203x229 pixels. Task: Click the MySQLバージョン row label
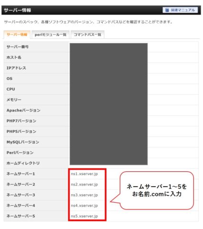[23, 142]
